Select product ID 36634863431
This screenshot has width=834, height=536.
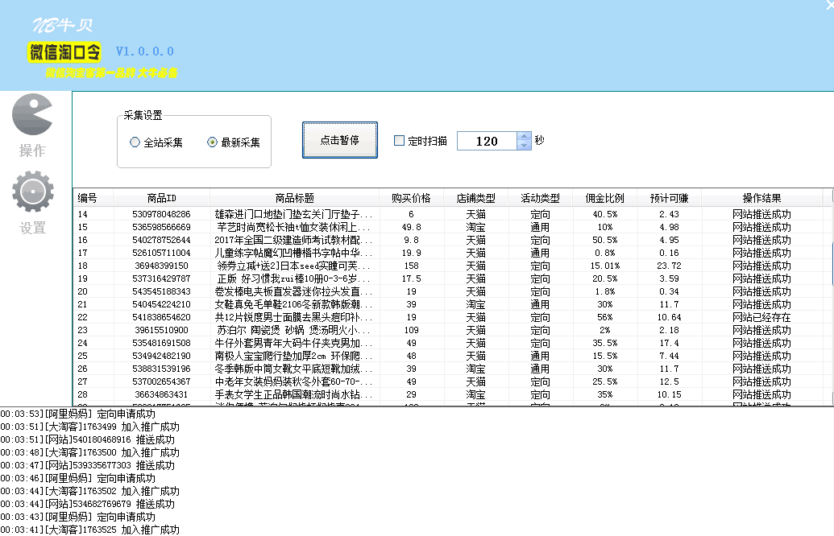click(x=162, y=394)
